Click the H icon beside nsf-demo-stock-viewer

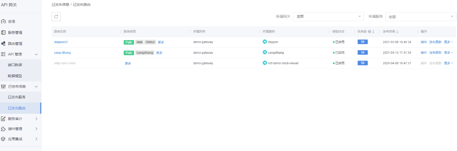pos(265,63)
